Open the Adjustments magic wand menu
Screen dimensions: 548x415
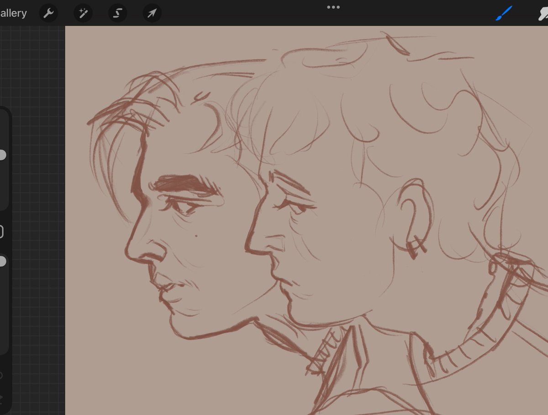(x=83, y=13)
